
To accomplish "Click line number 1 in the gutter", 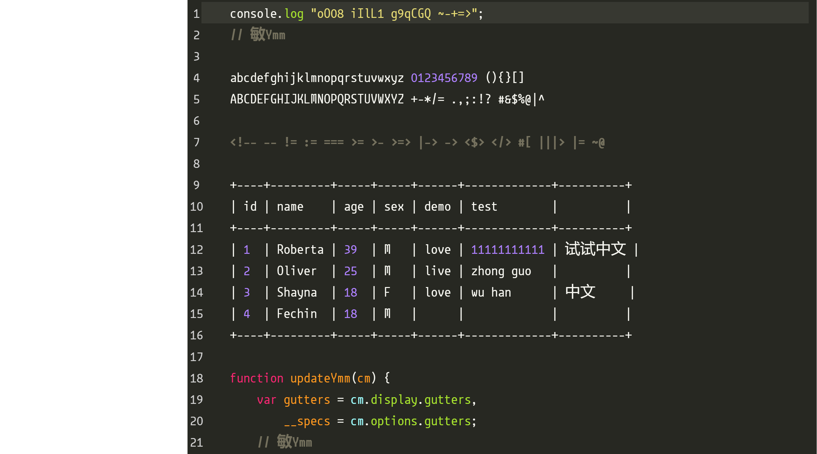I will [x=196, y=14].
